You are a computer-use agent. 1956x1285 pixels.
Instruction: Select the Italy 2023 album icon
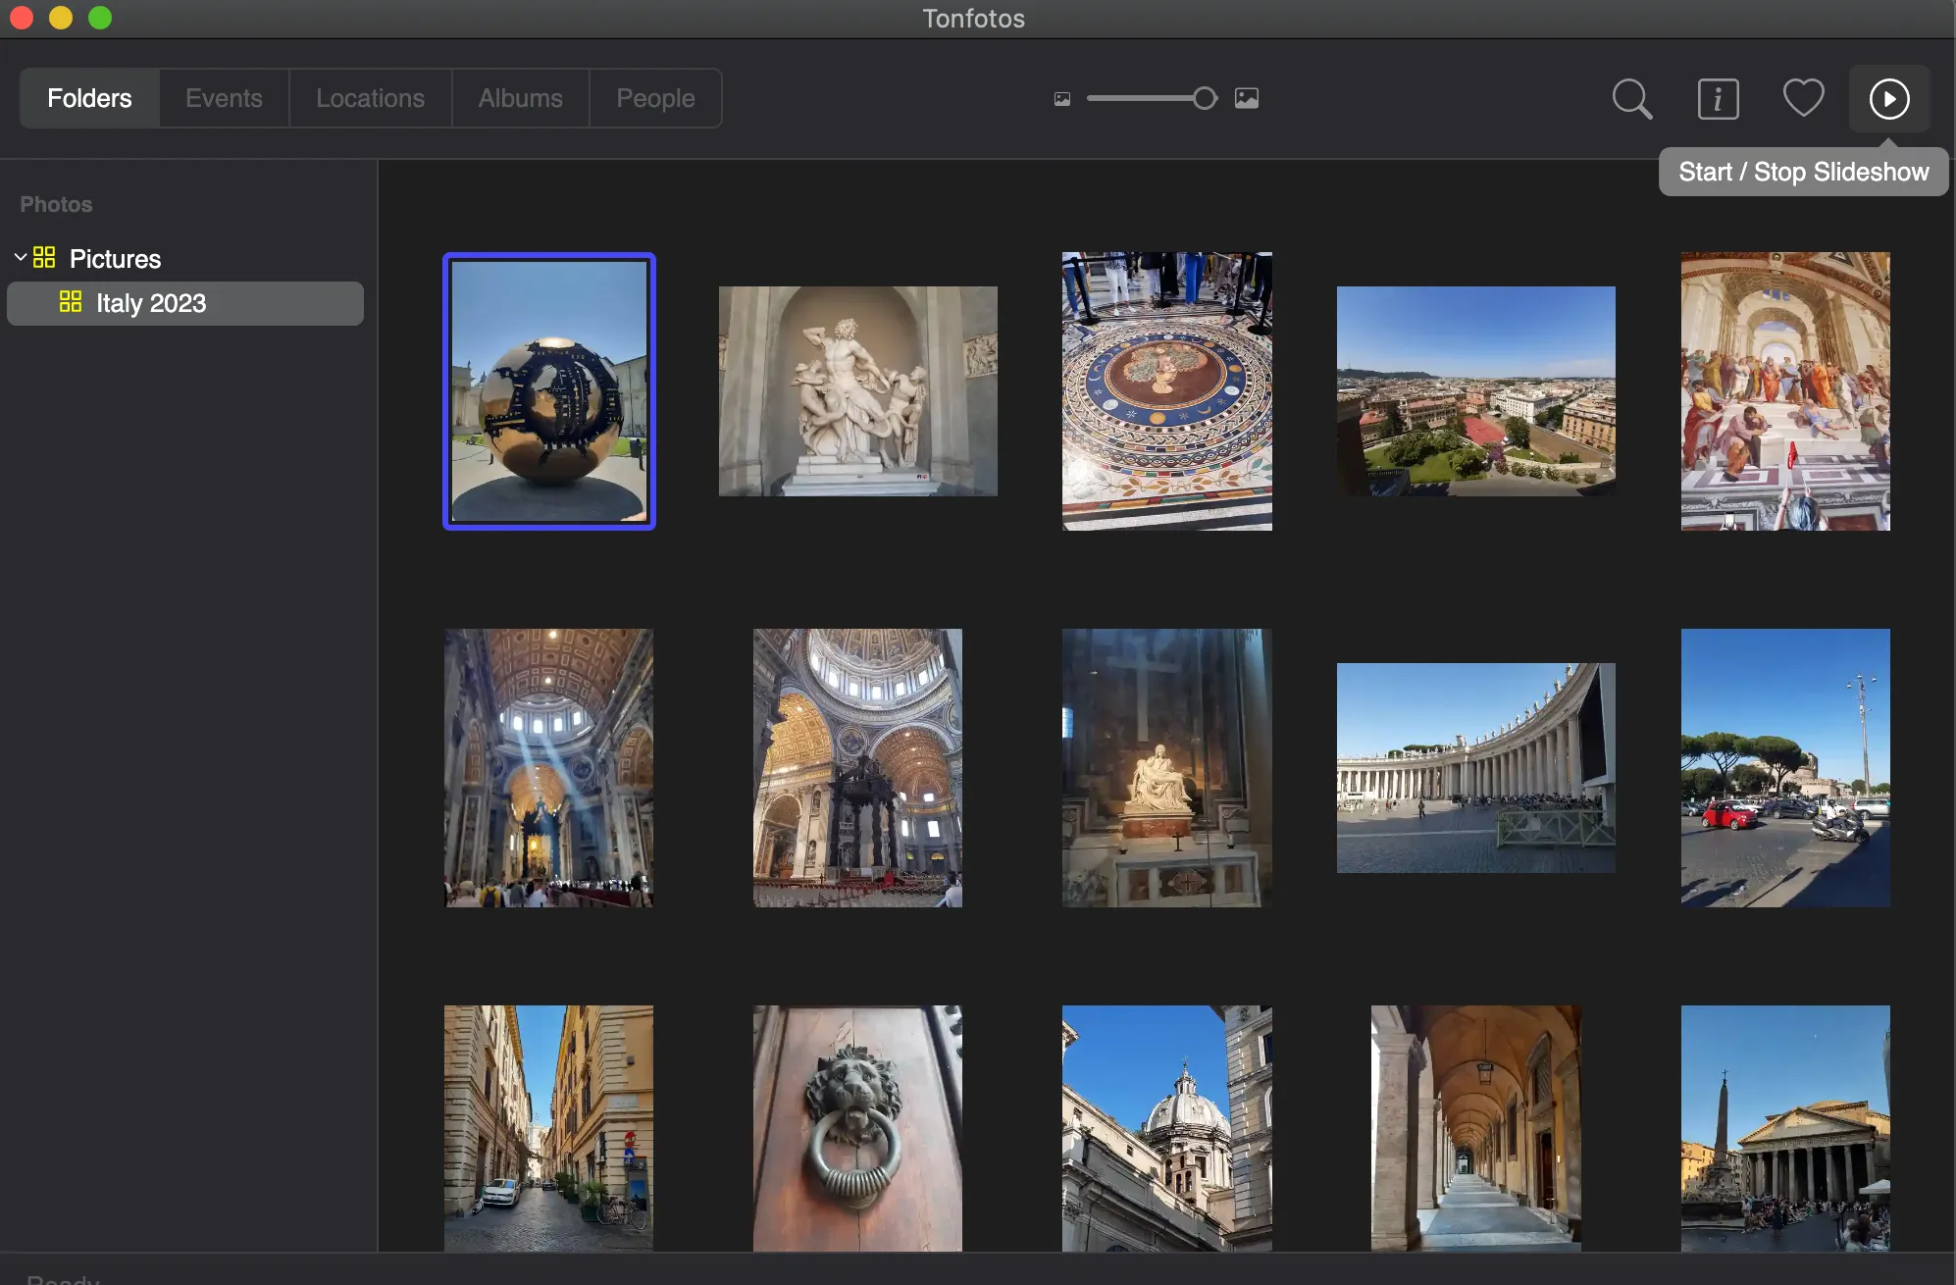click(x=68, y=302)
